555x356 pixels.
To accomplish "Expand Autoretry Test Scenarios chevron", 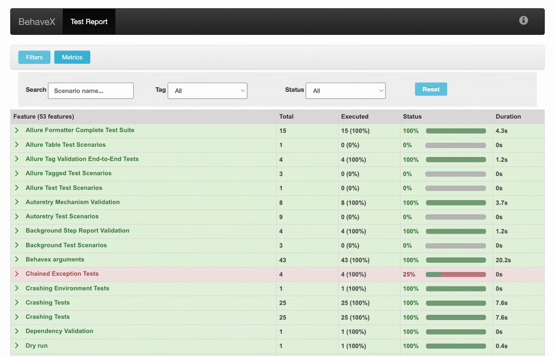I will (x=17, y=217).
